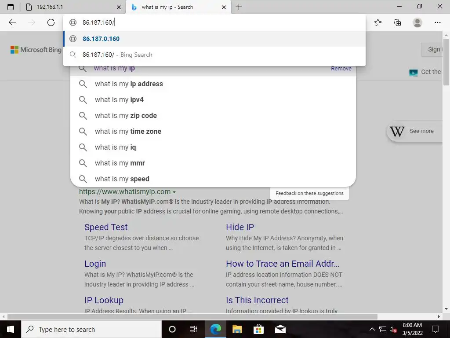Viewport: 450px width, 338px height.
Task: Open Task View on the taskbar
Action: coord(193,329)
